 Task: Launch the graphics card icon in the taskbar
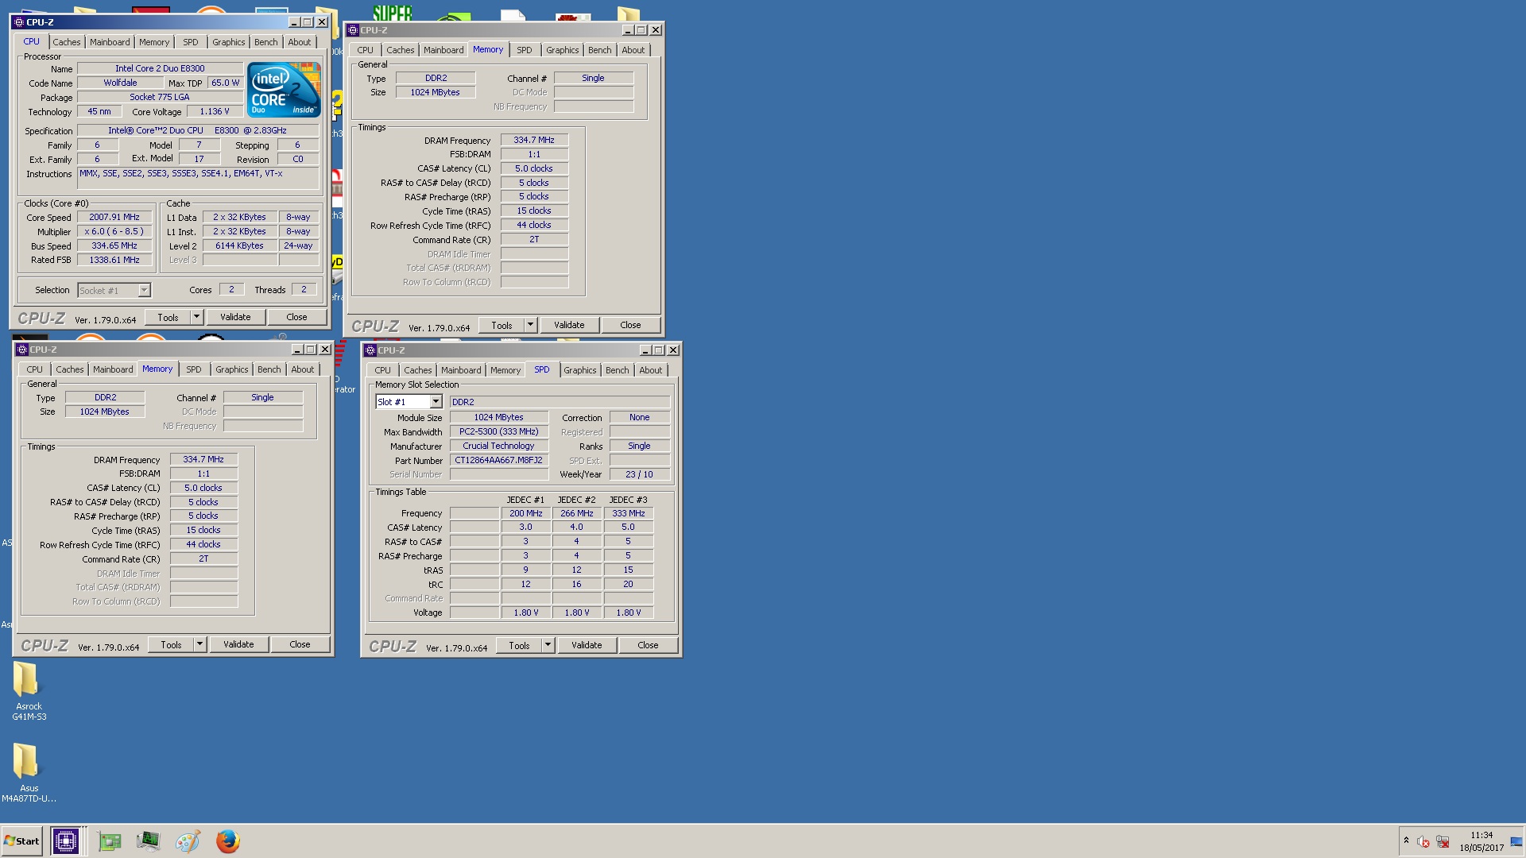click(109, 841)
